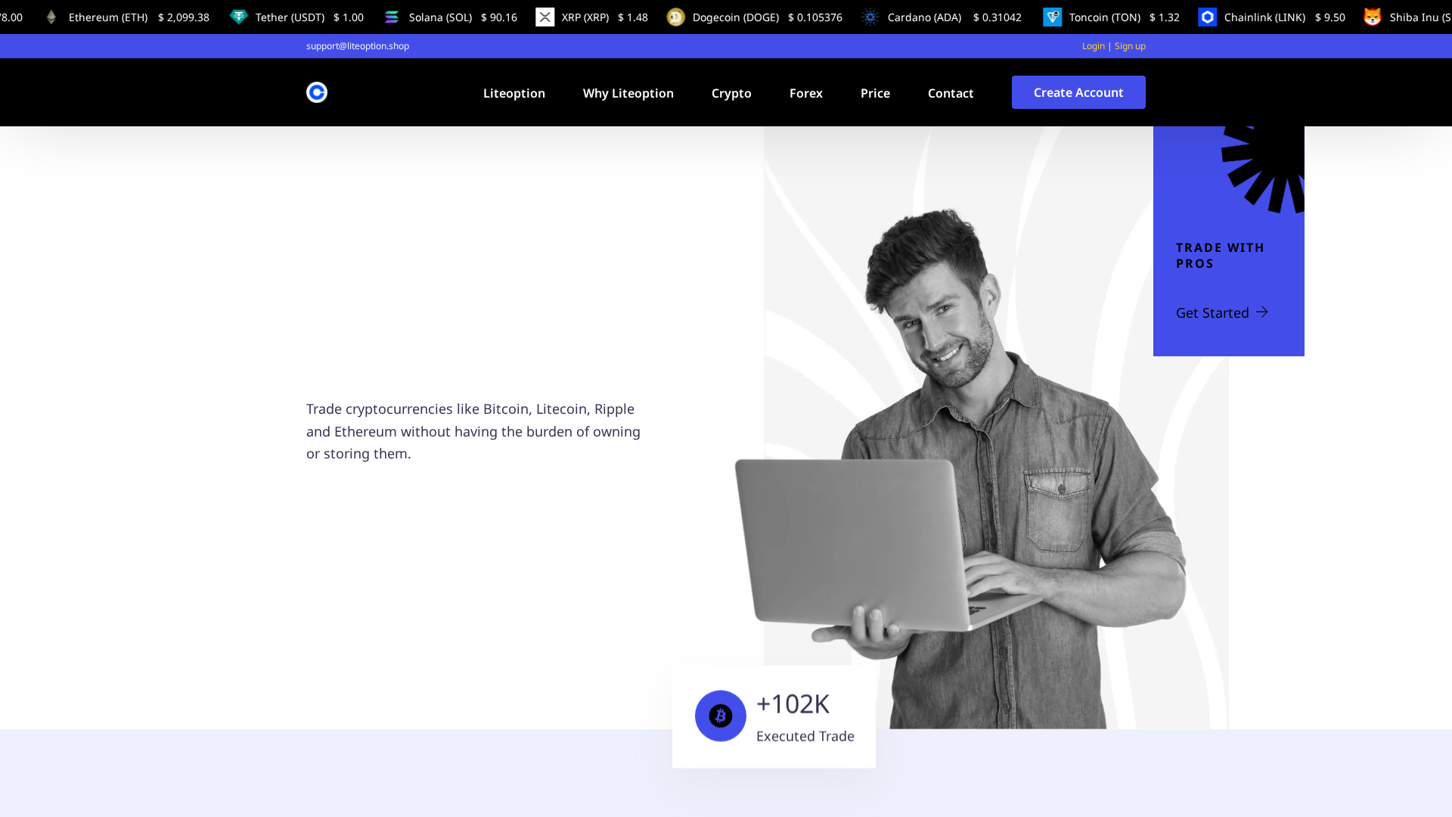
Task: Click the Ethereum (ETH) ticker icon
Action: pos(51,16)
